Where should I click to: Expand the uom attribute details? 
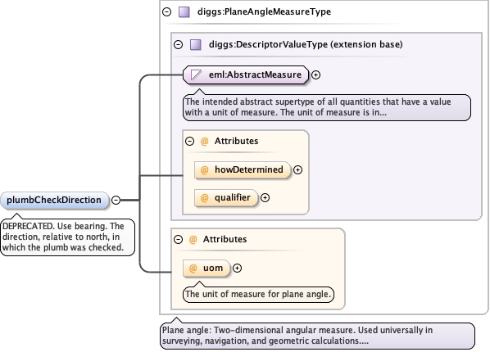(237, 268)
